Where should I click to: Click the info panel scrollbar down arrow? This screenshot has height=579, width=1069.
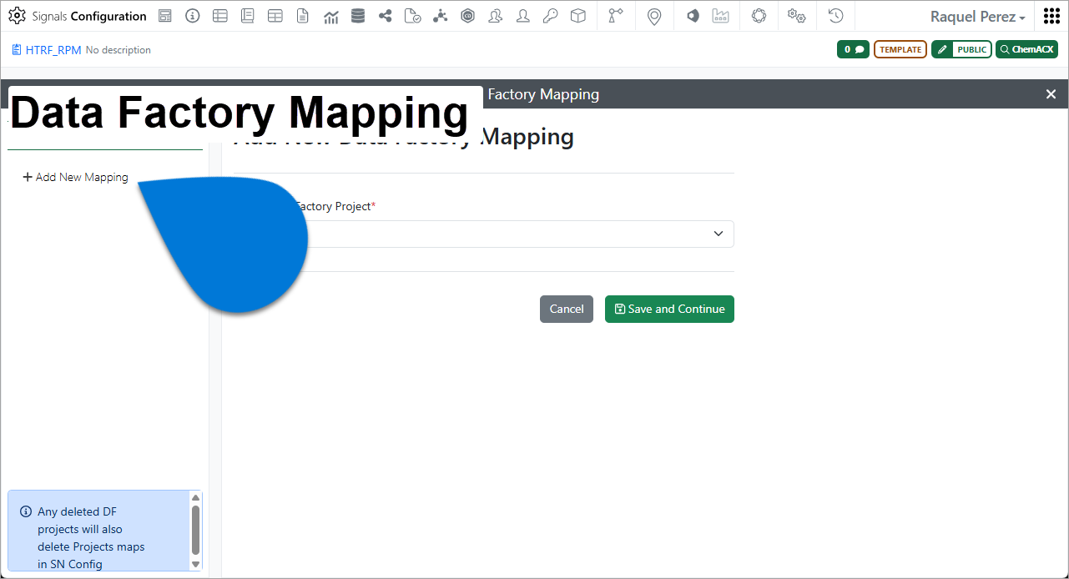(x=196, y=564)
